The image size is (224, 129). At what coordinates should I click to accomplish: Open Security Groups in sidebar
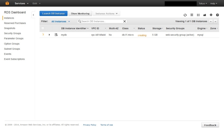[12, 33]
